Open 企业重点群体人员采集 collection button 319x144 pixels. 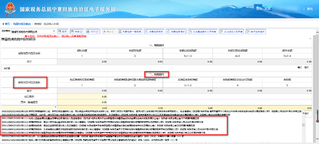203,32
